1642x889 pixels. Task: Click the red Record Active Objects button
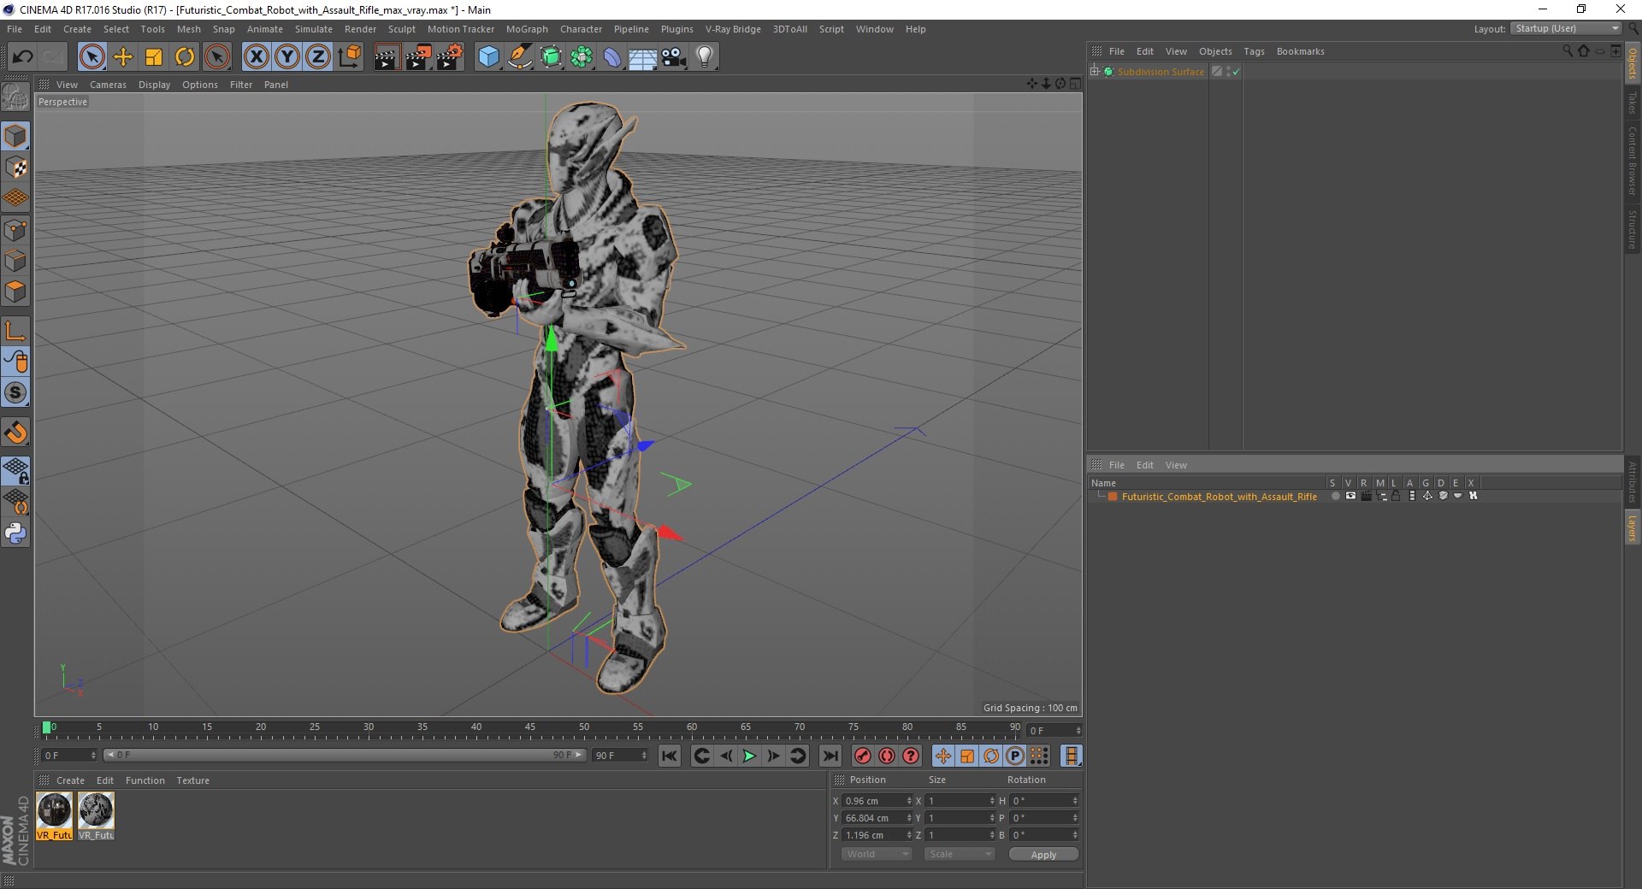coord(863,756)
